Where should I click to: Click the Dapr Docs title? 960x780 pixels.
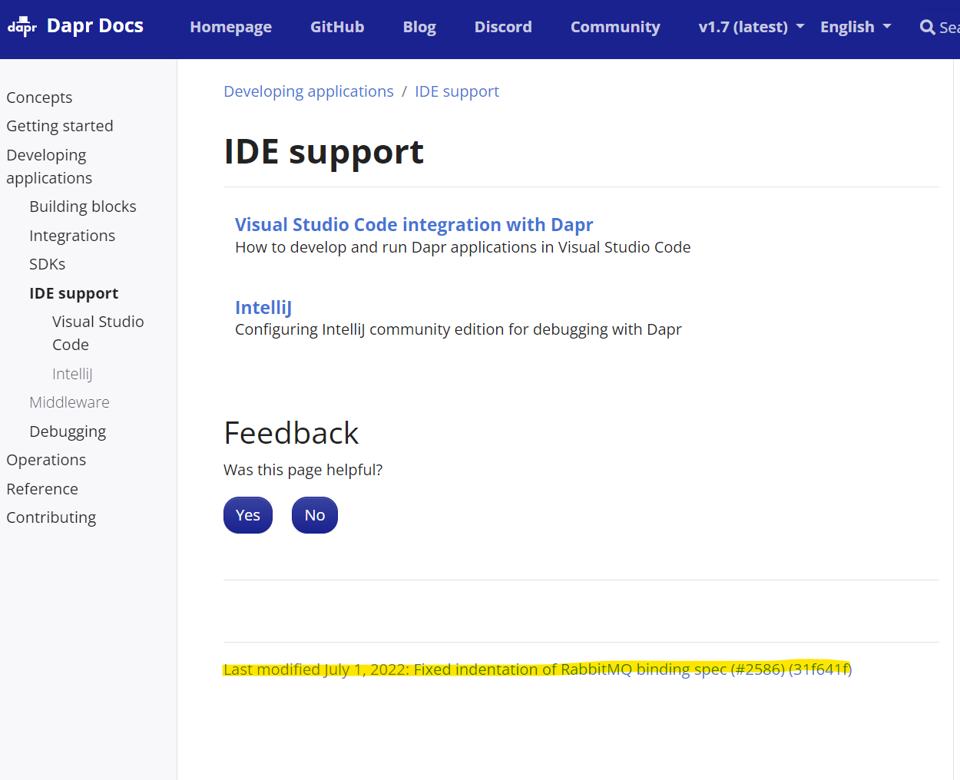(95, 26)
